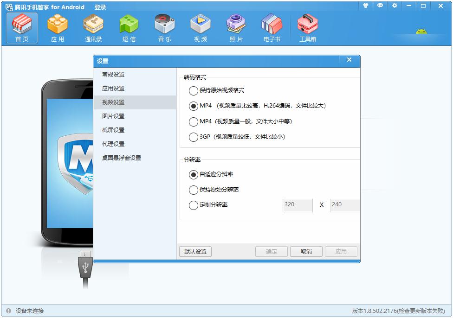Viewport: 453px width, 318px height.
Task: Switch to 截屏设置 settings page
Action: click(x=135, y=130)
